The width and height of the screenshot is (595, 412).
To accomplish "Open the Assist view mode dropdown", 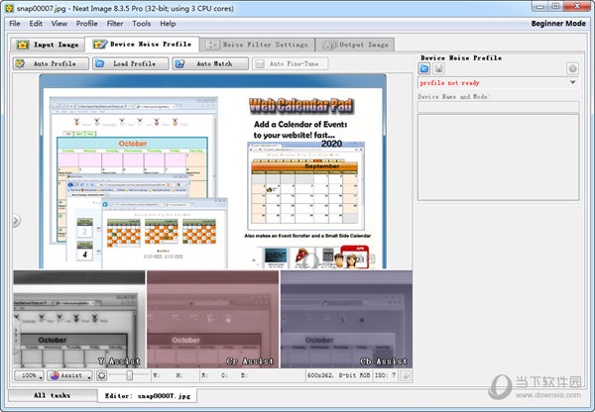I will click(69, 375).
